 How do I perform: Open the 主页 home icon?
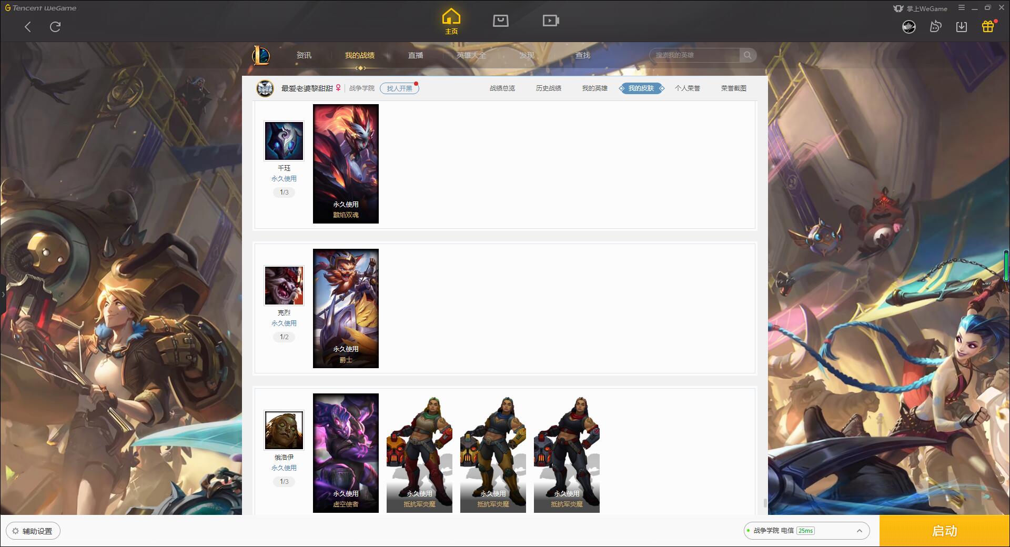451,21
